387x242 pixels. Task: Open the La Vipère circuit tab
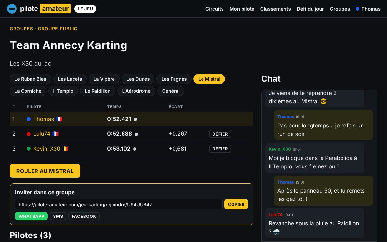tap(104, 79)
